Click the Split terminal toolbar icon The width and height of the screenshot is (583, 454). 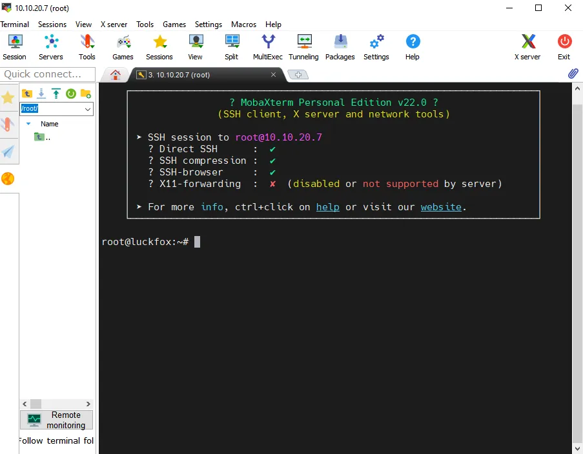[232, 47]
